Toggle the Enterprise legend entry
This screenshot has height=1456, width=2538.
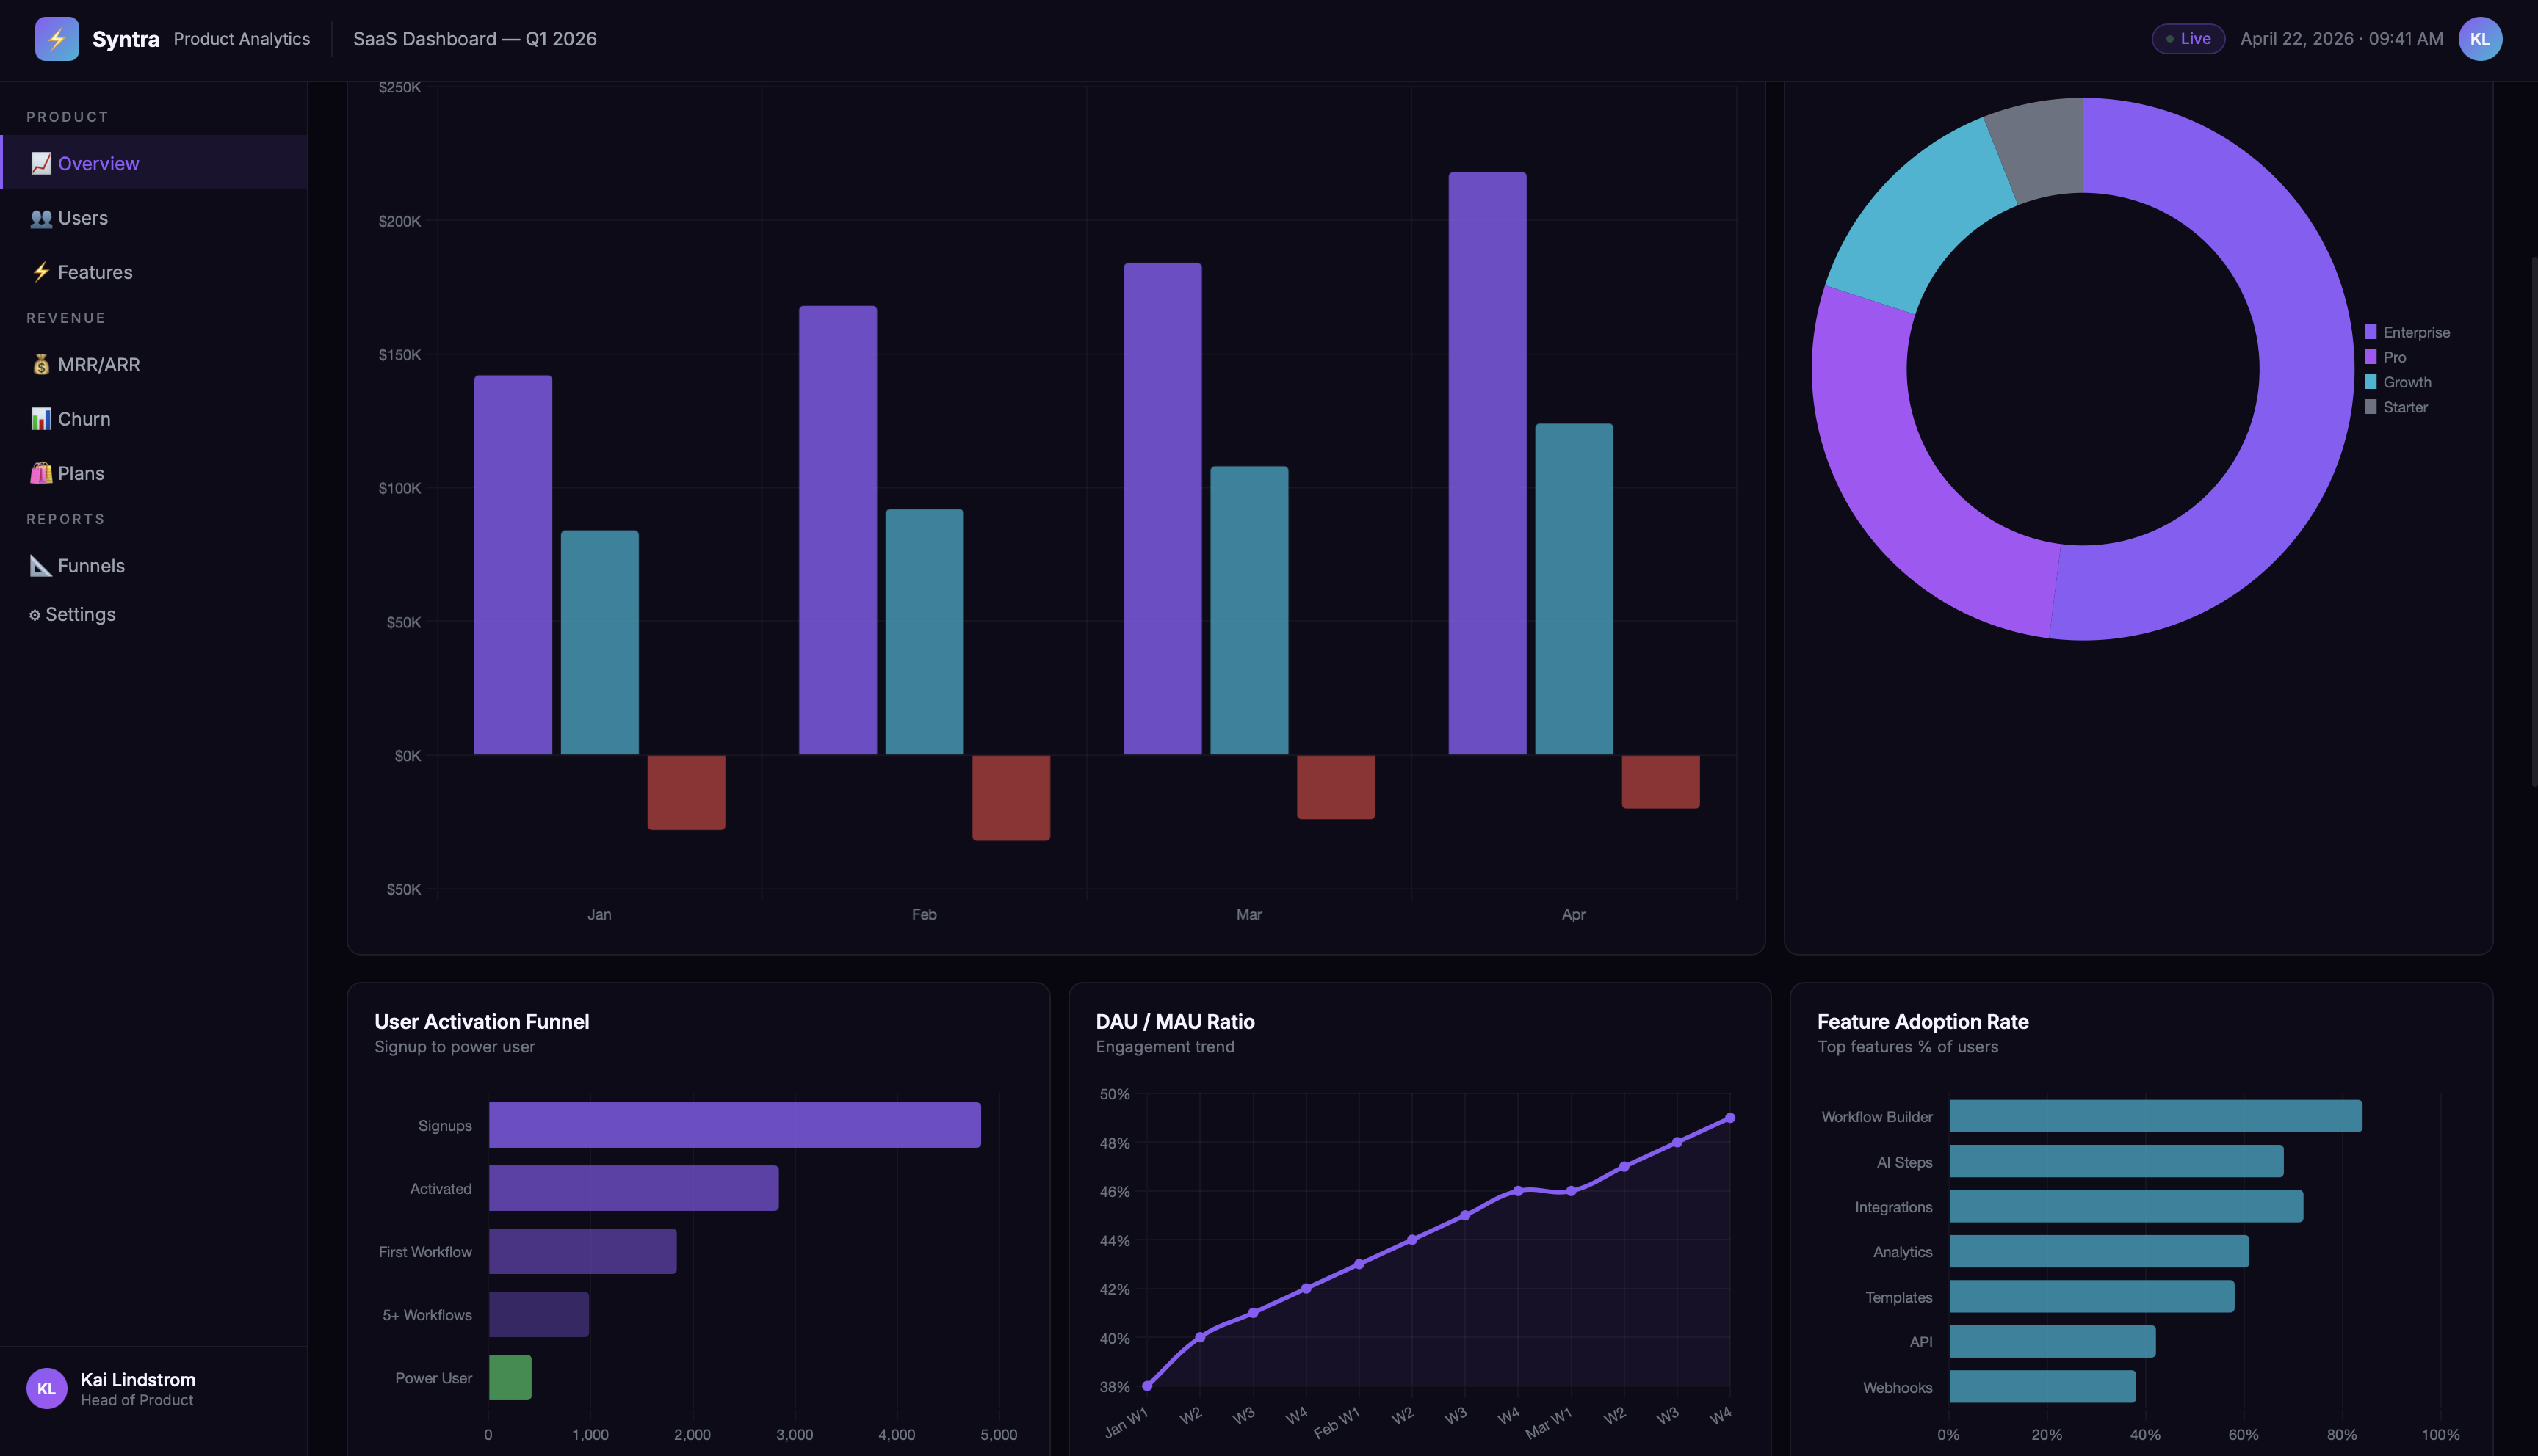click(2407, 332)
